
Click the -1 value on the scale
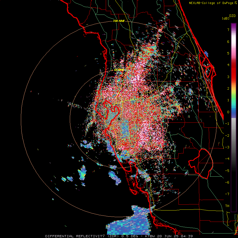click(227, 124)
